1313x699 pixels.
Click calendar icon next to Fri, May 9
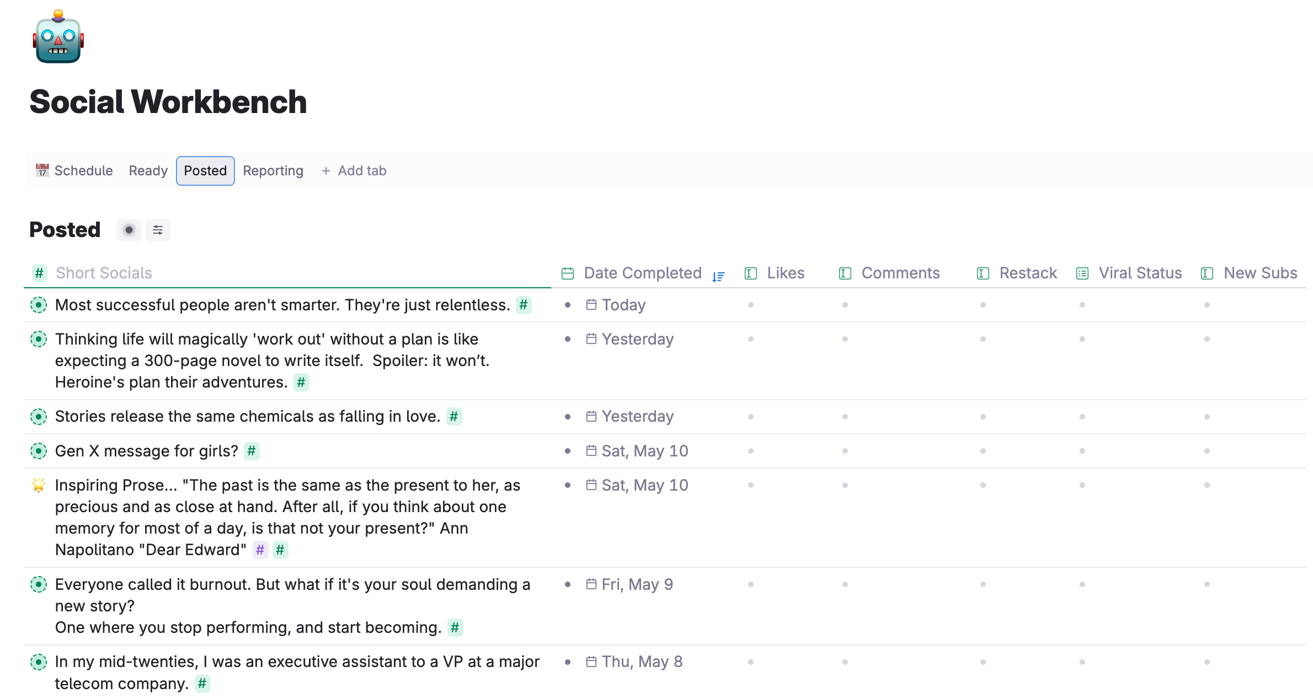tap(591, 584)
